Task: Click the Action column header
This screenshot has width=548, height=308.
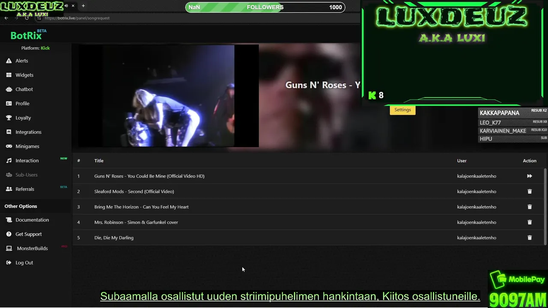Action: click(x=530, y=160)
